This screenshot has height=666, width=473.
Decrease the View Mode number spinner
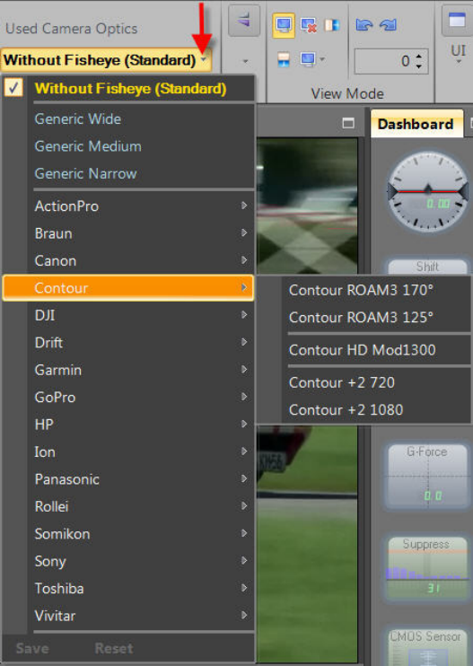point(419,66)
